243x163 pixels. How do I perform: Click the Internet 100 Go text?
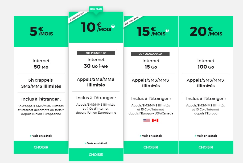pos(206,64)
